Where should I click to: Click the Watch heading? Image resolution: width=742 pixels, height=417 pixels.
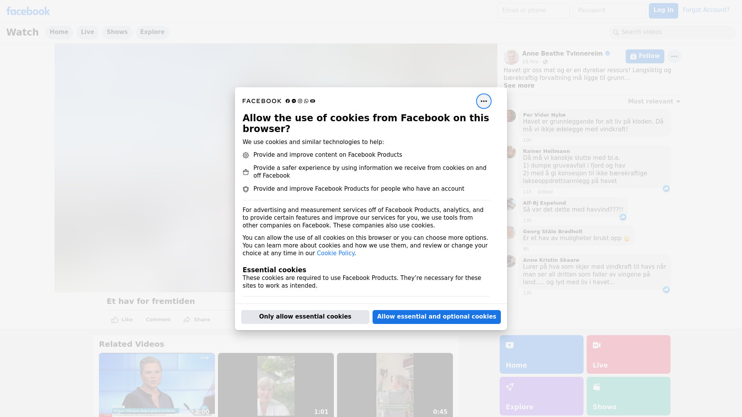click(x=22, y=32)
